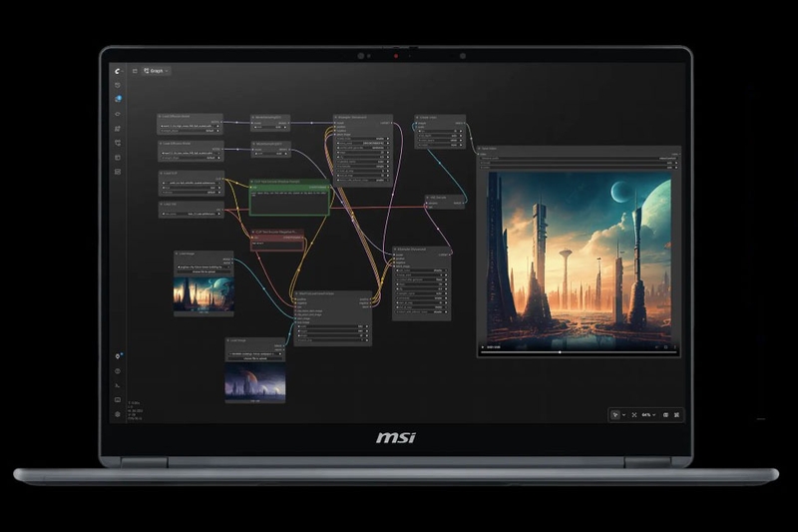This screenshot has height=532, width=798.
Task: Enter fullscreen on the video preview
Action: [665, 347]
